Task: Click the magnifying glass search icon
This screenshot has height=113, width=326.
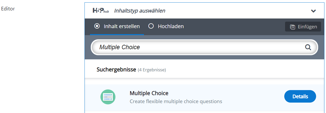Action: pyautogui.click(x=308, y=47)
